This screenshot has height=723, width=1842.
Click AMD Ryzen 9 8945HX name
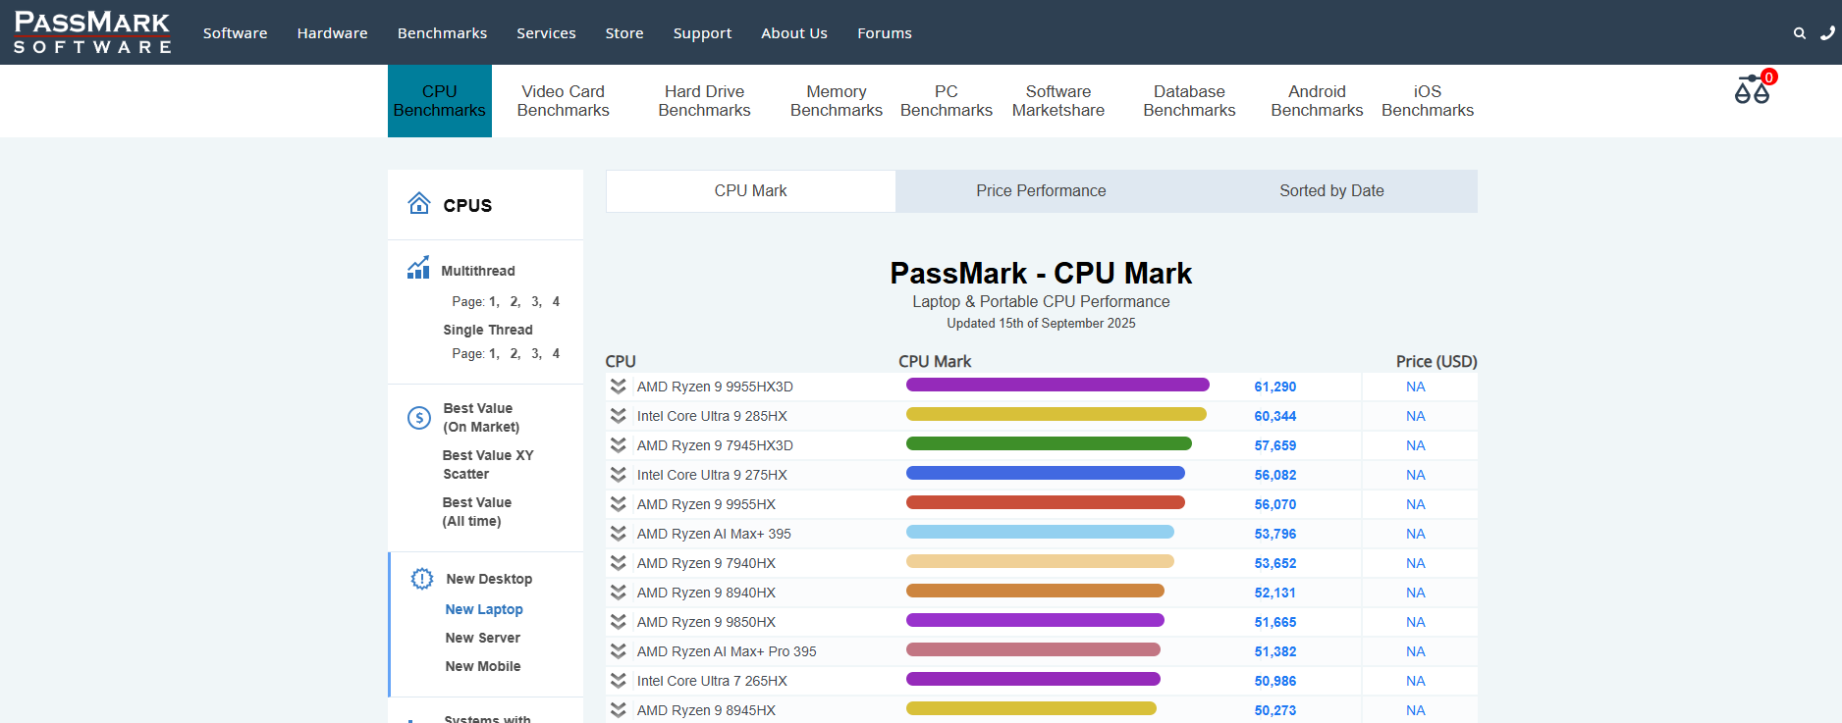coord(706,710)
